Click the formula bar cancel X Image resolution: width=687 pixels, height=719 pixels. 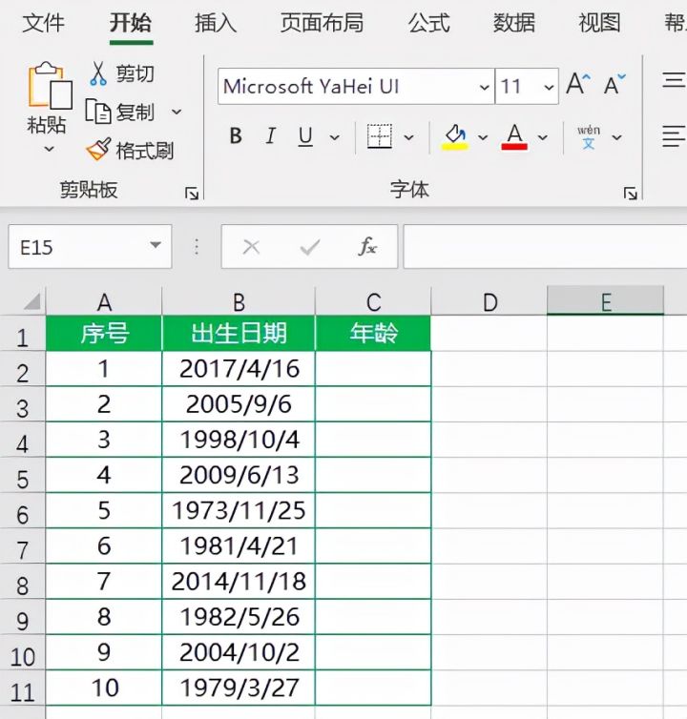pyautogui.click(x=251, y=247)
